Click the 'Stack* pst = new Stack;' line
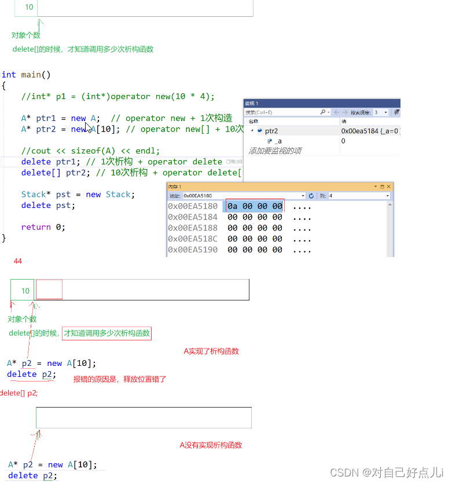 pos(78,195)
